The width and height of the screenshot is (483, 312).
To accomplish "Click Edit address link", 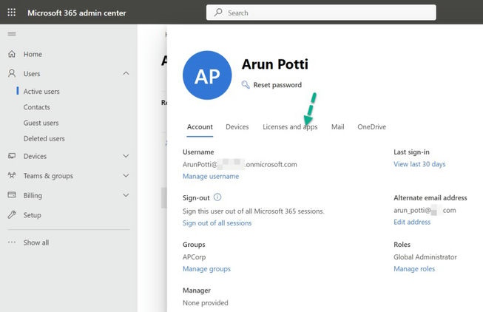I will [412, 222].
